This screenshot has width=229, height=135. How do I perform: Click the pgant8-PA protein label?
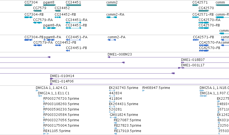pyautogui.click(x=52, y=37)
